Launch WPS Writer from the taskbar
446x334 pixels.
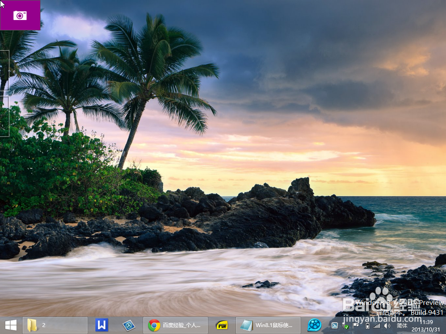pyautogui.click(x=102, y=326)
